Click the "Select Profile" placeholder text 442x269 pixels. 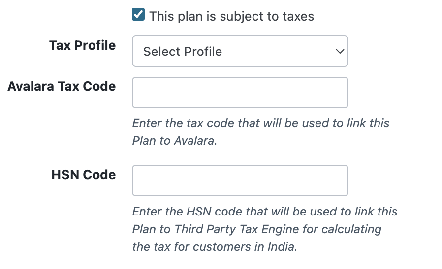(183, 52)
